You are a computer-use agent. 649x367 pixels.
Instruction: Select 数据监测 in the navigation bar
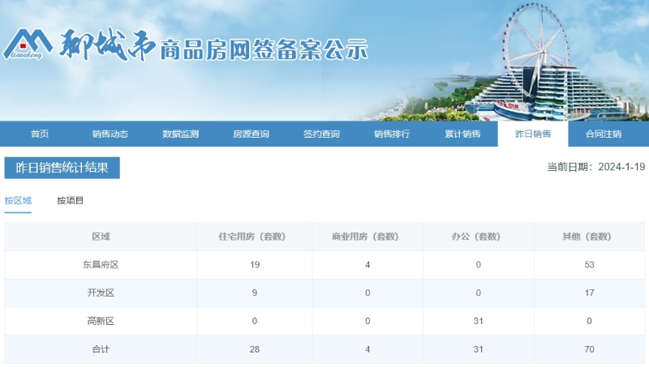tap(180, 134)
